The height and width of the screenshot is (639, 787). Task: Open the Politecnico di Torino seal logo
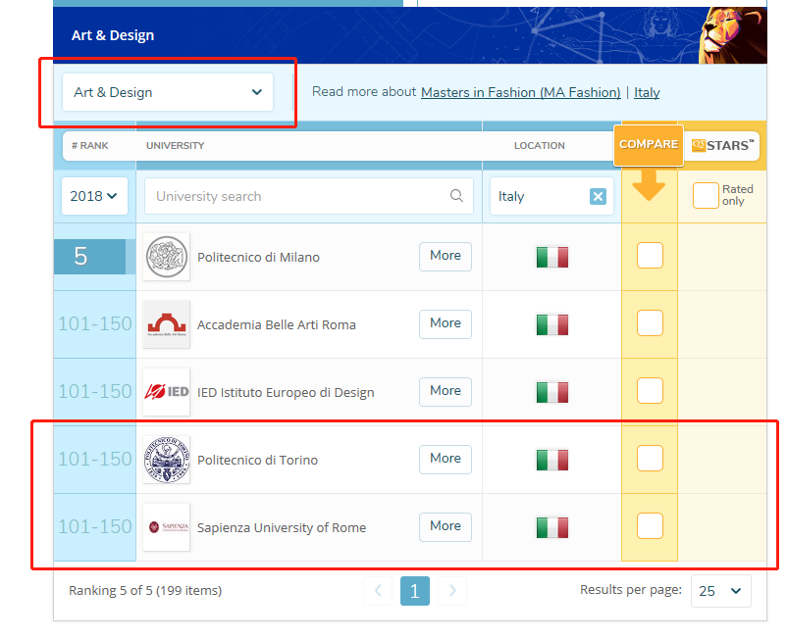click(x=167, y=460)
